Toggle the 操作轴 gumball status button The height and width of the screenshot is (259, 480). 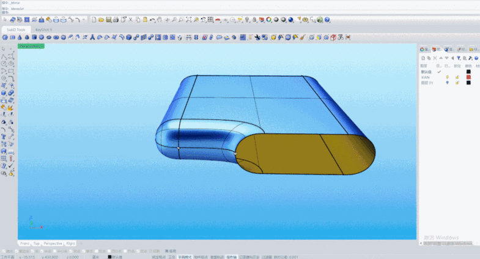tap(231, 257)
